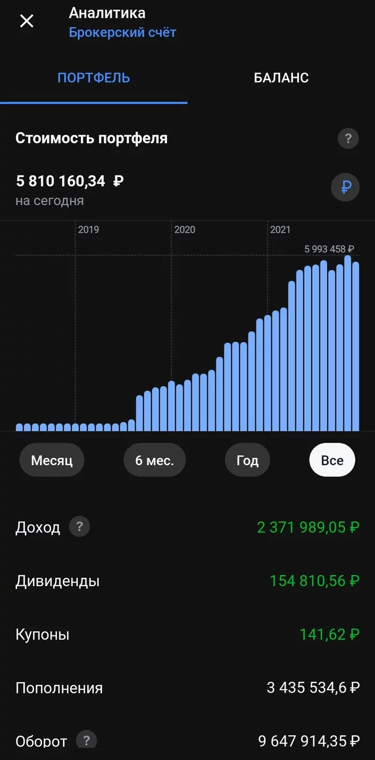This screenshot has width=375, height=760.
Task: Tap the deposits value 3 435 534,6 ₽
Action: [313, 688]
